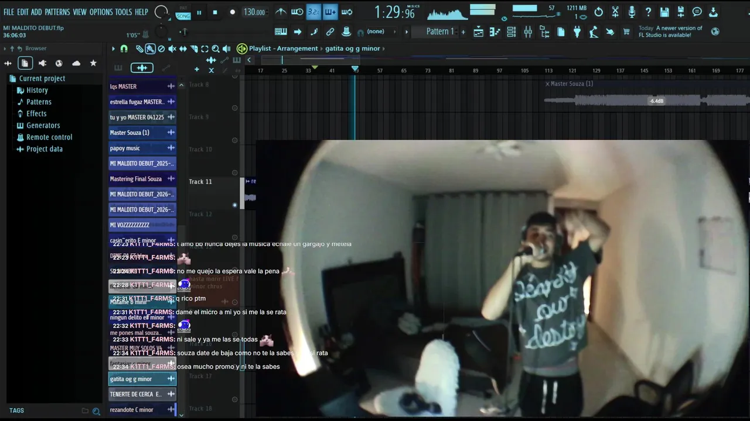Stop playback with the stop button

(x=215, y=12)
